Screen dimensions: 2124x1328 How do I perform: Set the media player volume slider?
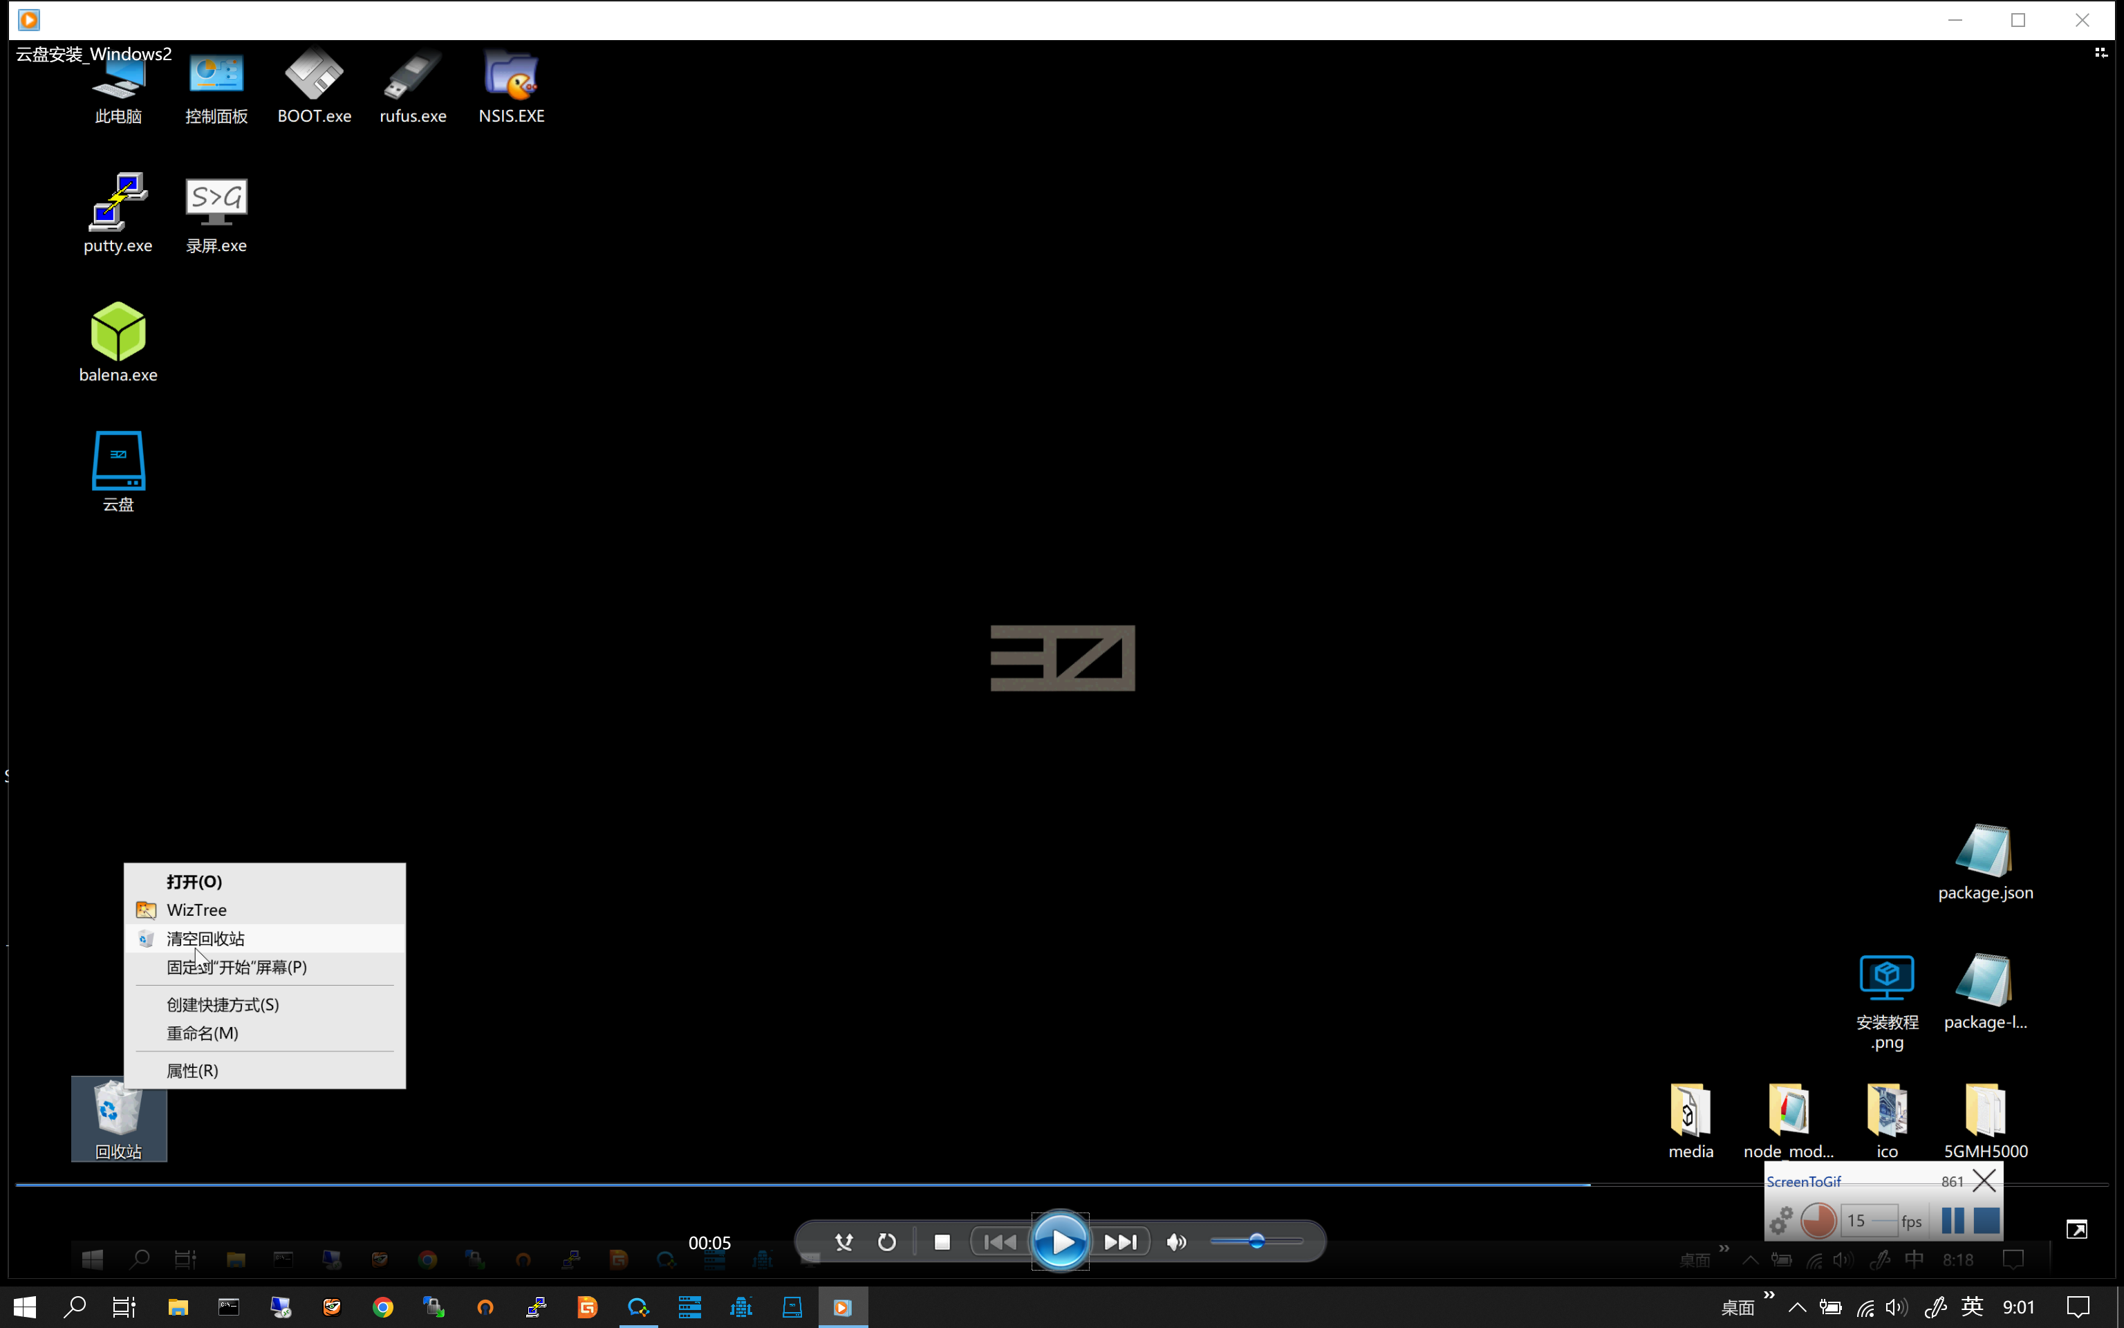pyautogui.click(x=1256, y=1241)
